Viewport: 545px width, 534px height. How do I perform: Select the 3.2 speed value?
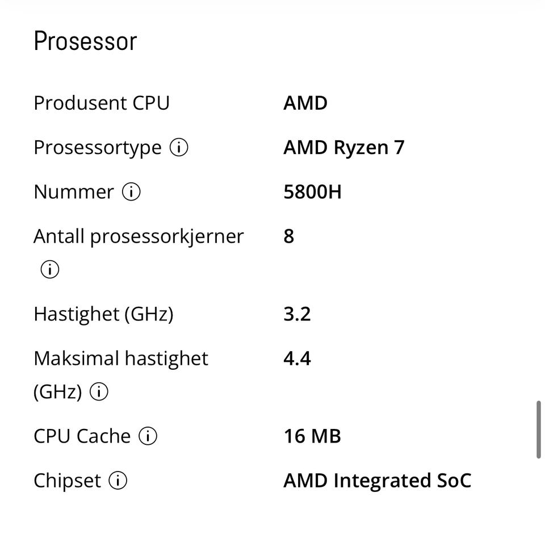pyautogui.click(x=297, y=314)
